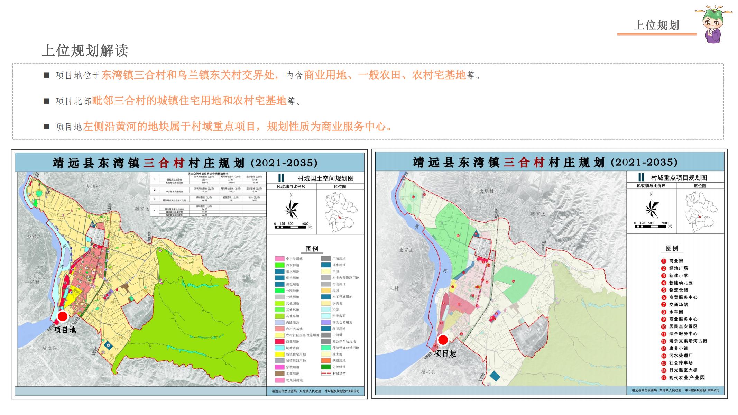738x415 pixels.
Task: Click legend marker 8 for 水车园
Action: pyautogui.click(x=664, y=312)
